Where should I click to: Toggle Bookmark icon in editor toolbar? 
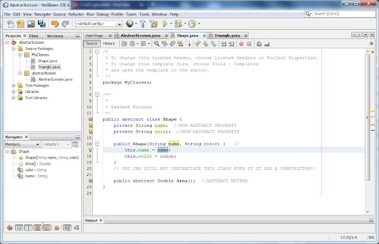pos(213,43)
